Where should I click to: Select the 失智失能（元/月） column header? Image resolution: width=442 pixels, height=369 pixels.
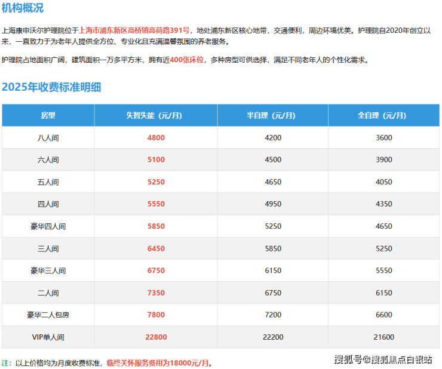pos(155,115)
